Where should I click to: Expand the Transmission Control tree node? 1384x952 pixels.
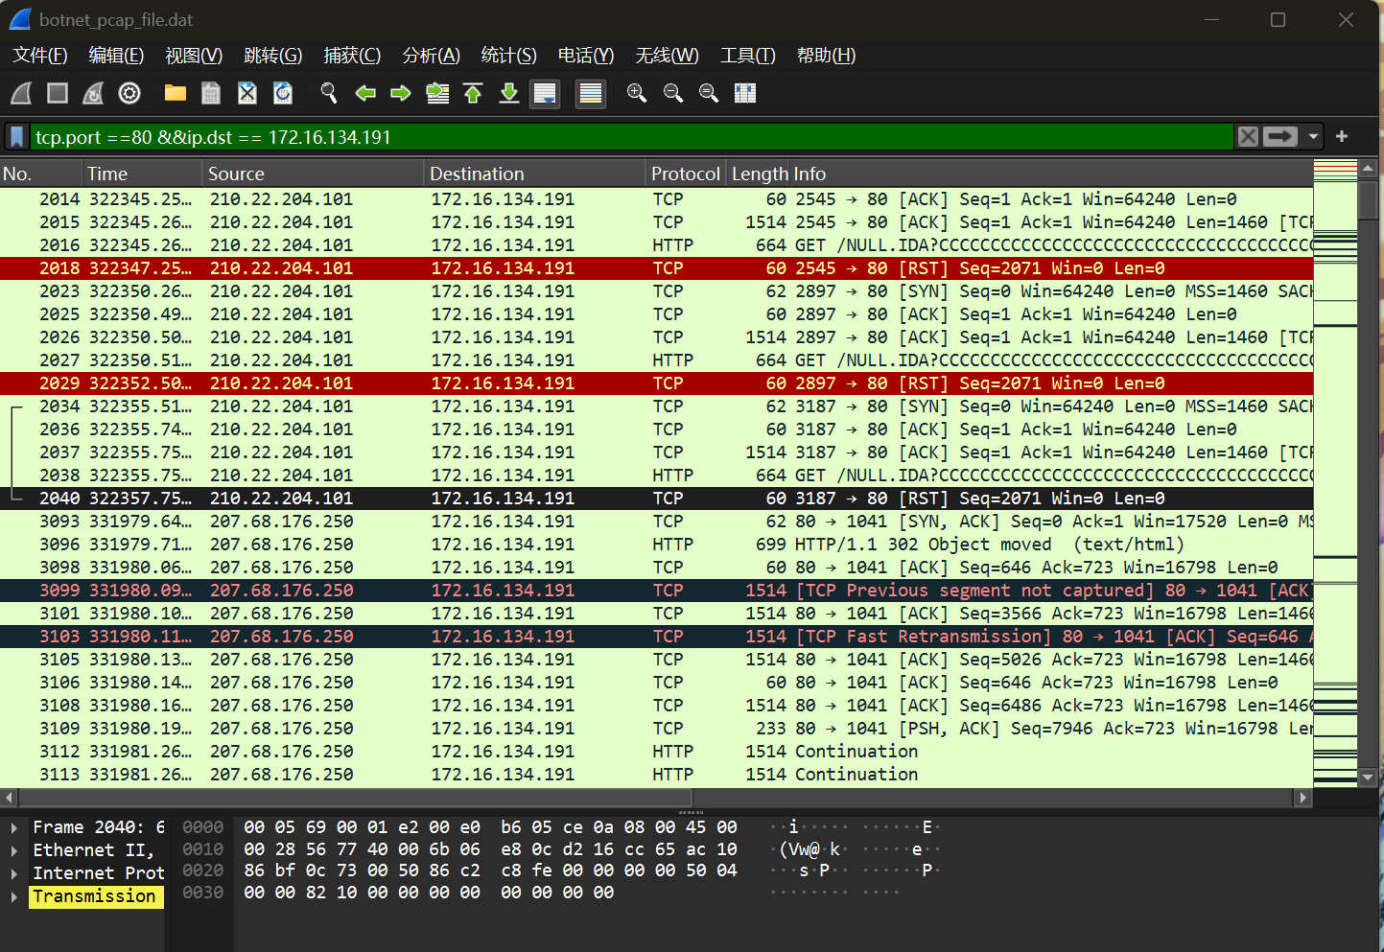tap(14, 896)
